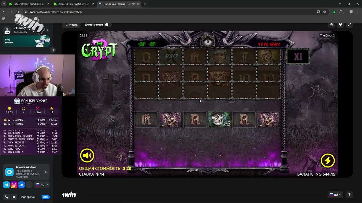Add the game to favorites with heart icon
The height and width of the screenshot is (203, 362).
341,25
